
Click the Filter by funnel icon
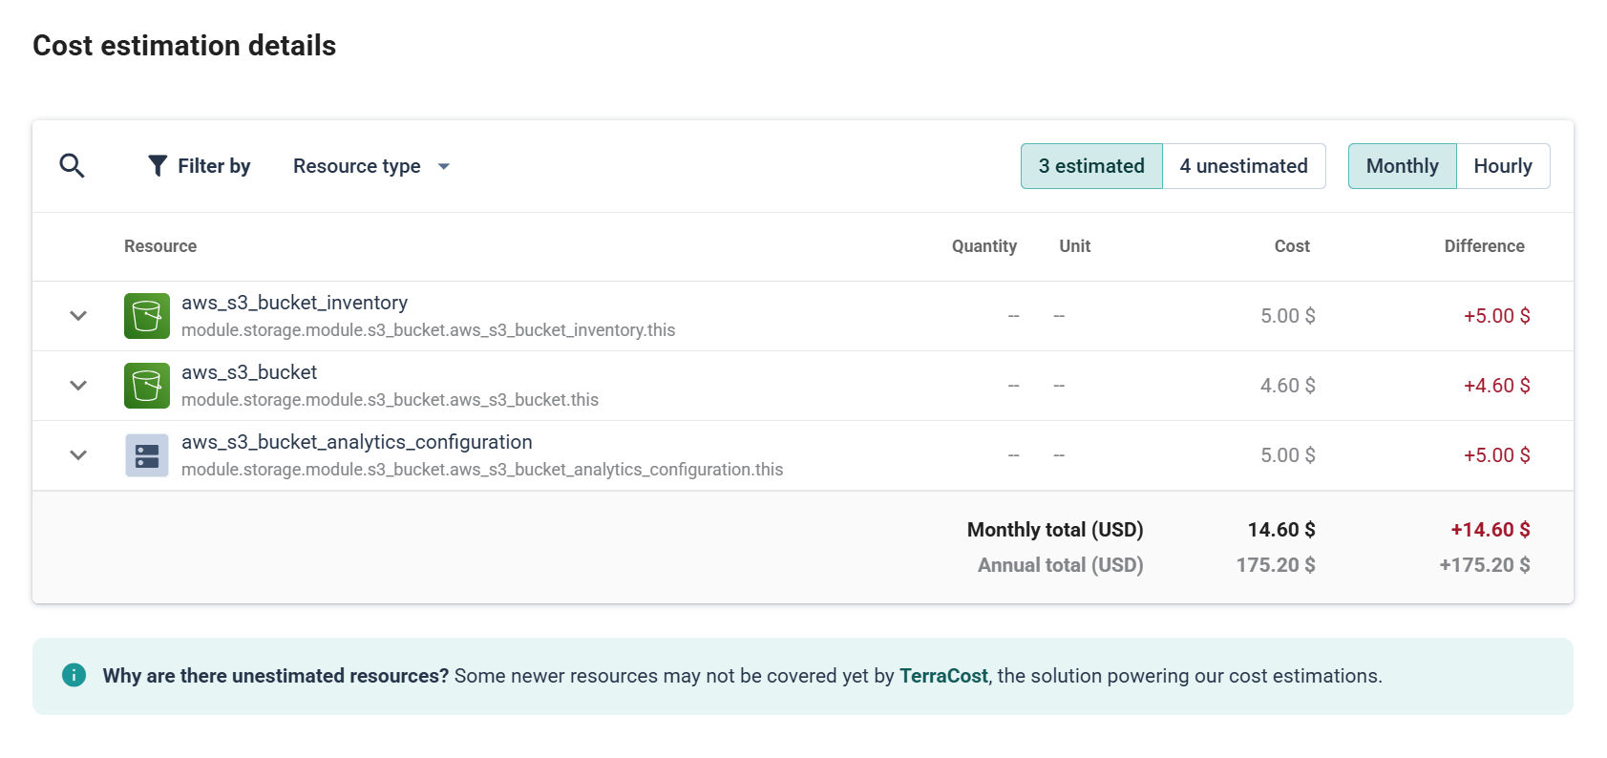158,166
